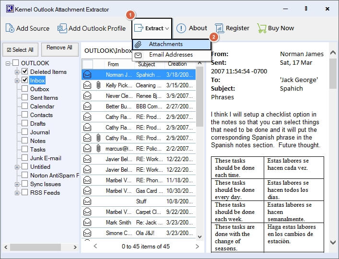Check the Drafts folder checkbox
This screenshot has width=339, height=259.
pos(25,123)
